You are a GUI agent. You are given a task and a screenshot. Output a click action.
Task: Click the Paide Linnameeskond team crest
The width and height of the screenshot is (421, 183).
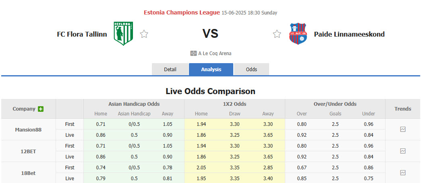click(x=298, y=34)
